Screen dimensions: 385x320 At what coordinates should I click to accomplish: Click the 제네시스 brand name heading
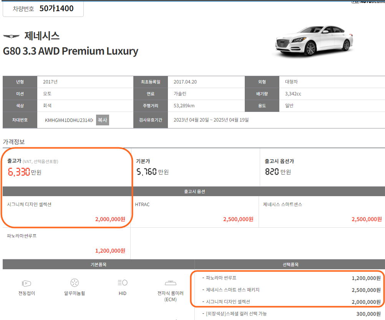[42, 36]
